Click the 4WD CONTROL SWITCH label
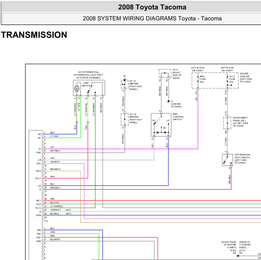Screen dimensions: 261x260 pyautogui.click(x=178, y=117)
